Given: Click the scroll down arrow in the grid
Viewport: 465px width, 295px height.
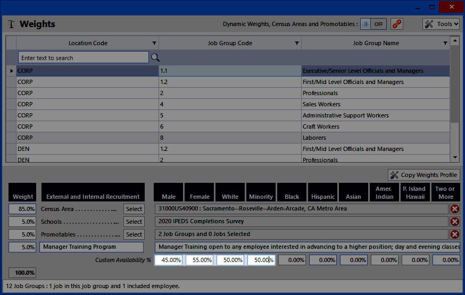Looking at the screenshot, I should (x=454, y=157).
